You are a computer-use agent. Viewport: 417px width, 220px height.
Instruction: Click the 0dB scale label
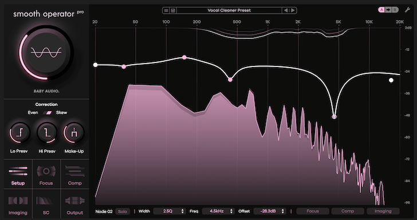click(408, 27)
